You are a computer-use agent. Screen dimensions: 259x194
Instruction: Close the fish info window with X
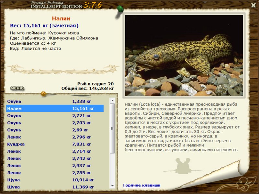tap(253, 5)
